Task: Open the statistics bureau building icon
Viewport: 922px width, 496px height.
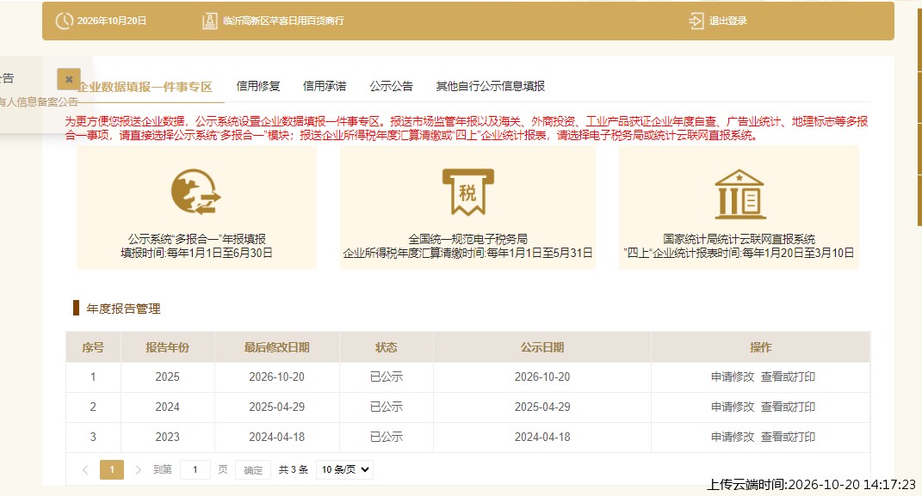Action: [x=739, y=193]
